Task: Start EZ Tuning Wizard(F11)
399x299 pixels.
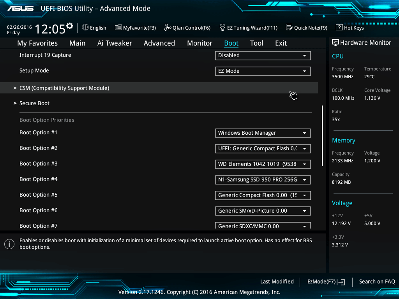Action: coord(248,28)
